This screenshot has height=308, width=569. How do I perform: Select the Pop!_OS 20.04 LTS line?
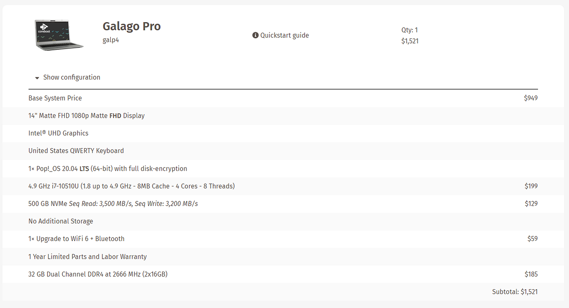[108, 169]
